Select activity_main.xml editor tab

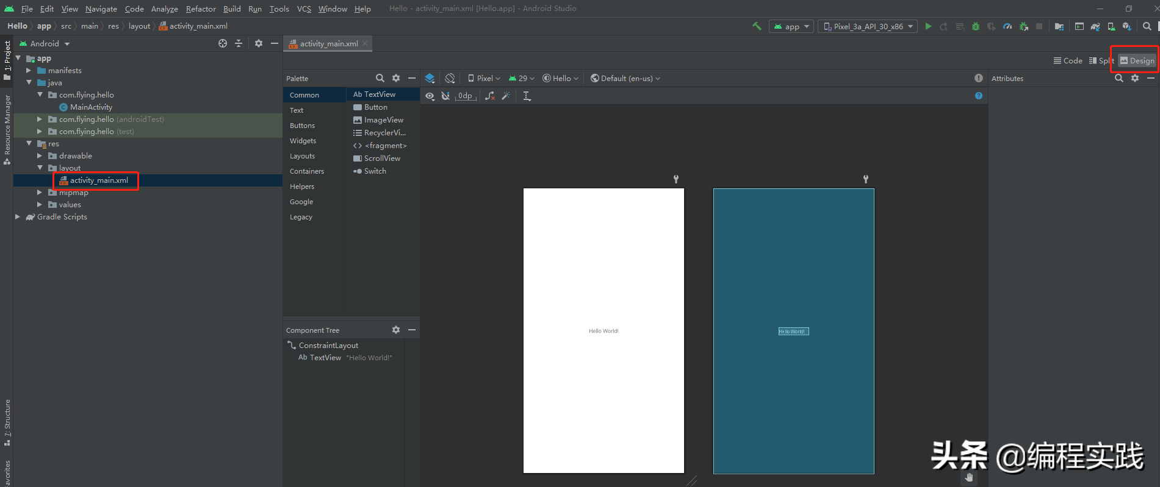[x=328, y=43]
